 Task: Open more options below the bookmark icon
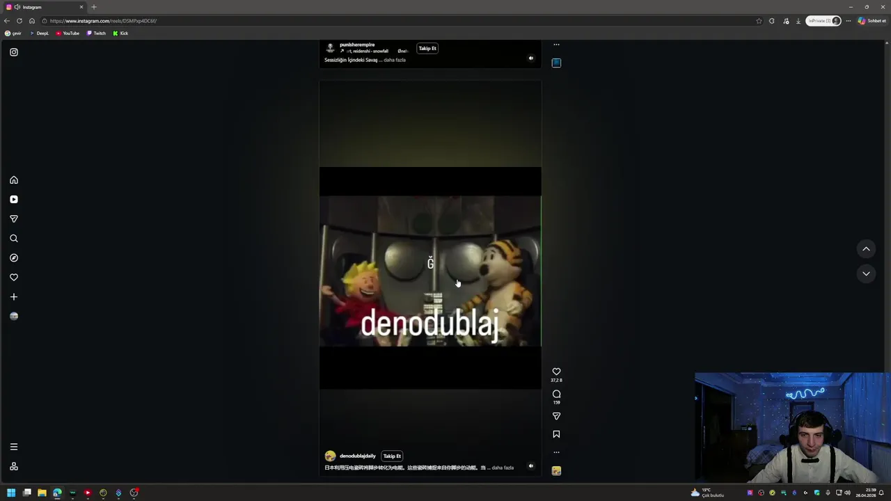coord(556,452)
